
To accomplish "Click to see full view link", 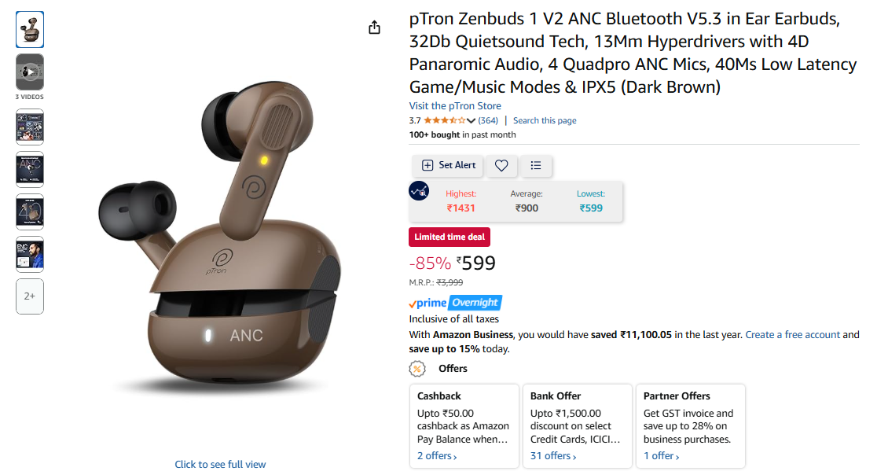I will [x=220, y=464].
